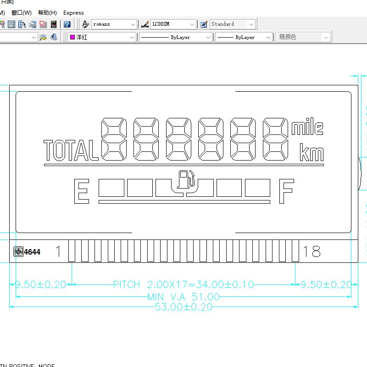Expand the Standard table style dropdown
367x367 pixels.
[x=251, y=24]
